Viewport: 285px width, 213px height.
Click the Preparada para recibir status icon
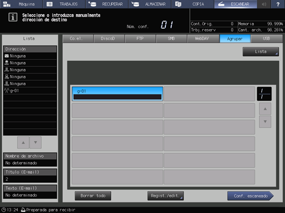(23, 210)
